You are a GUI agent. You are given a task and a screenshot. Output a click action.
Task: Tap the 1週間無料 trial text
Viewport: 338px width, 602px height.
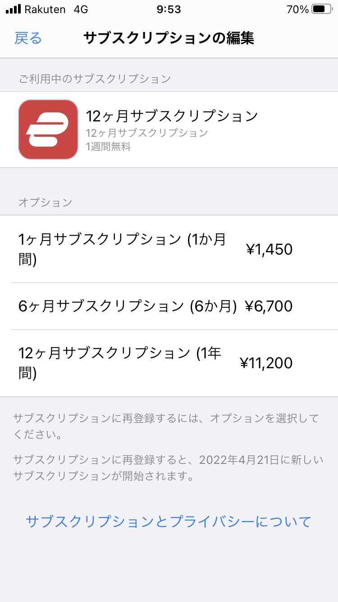coord(108,147)
